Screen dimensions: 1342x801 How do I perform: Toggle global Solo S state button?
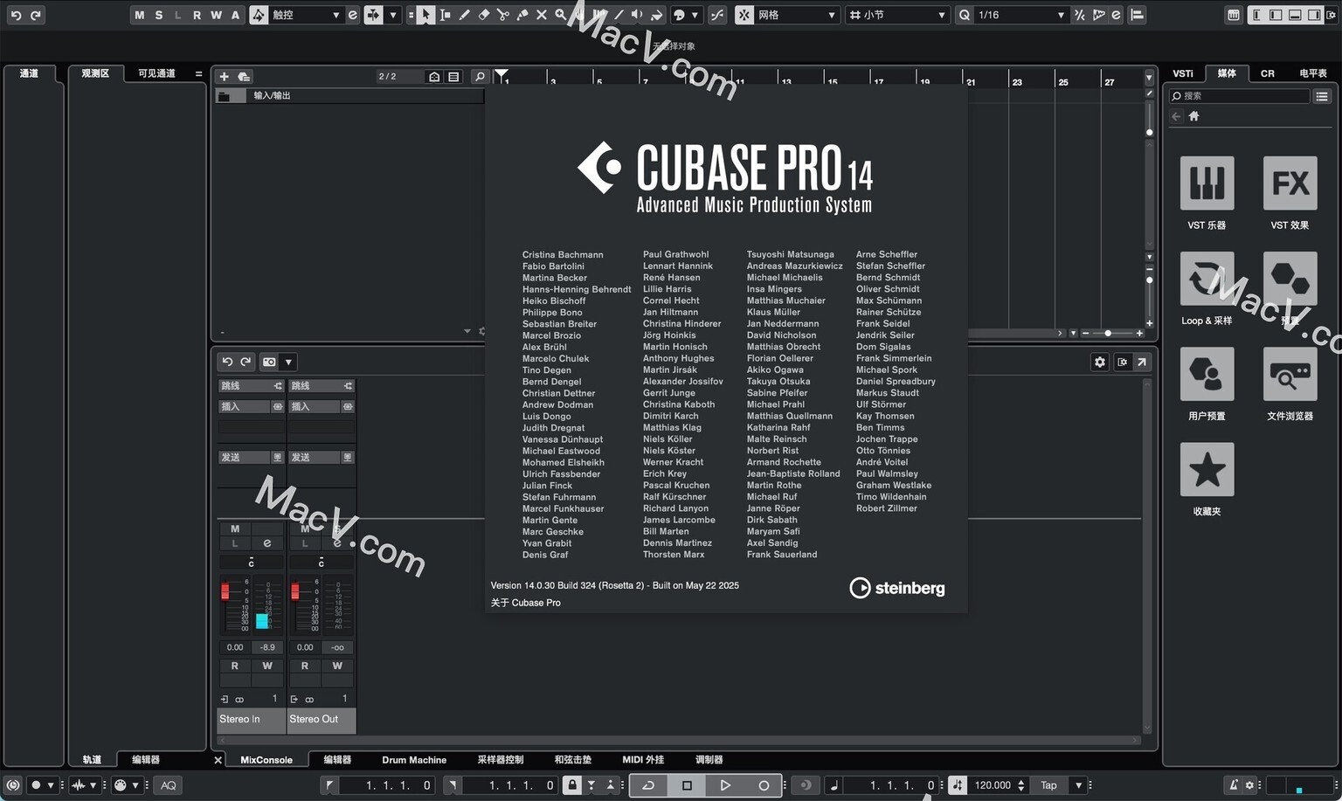tap(158, 15)
